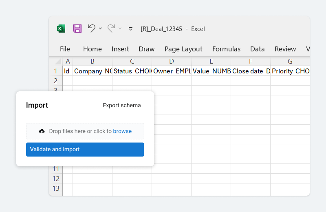Select row 2 header

tap(56, 81)
